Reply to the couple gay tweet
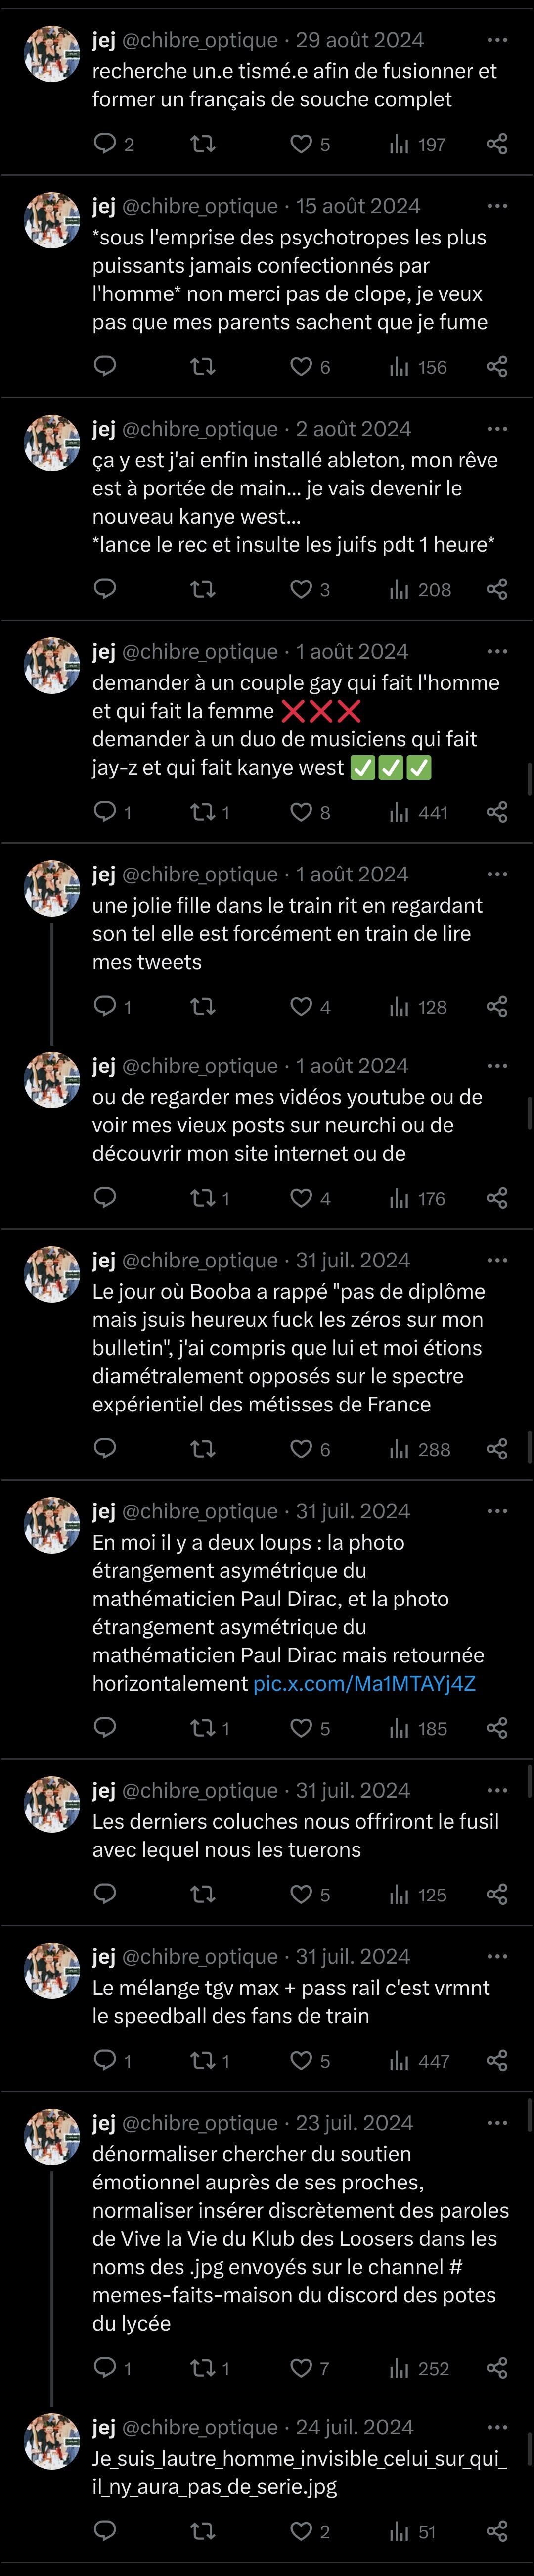This screenshot has height=2576, width=534. pyautogui.click(x=105, y=812)
